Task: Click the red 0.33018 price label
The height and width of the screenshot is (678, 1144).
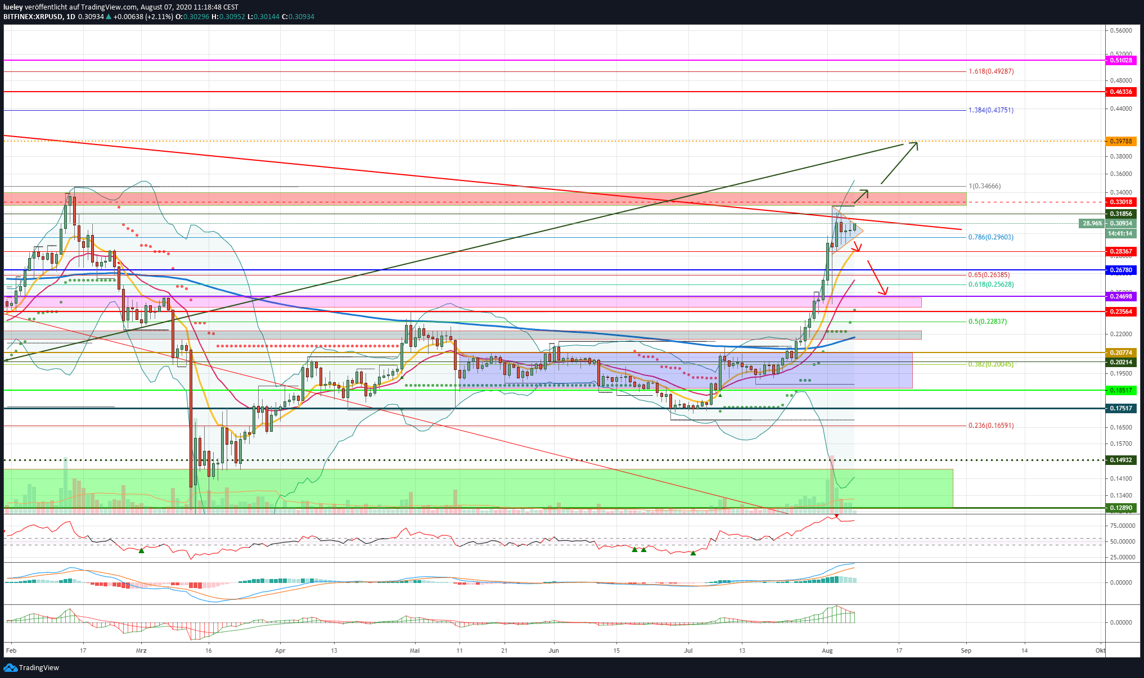Action: 1121,202
